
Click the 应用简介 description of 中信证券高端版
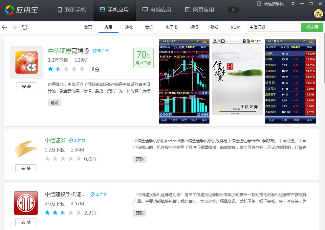99,88
